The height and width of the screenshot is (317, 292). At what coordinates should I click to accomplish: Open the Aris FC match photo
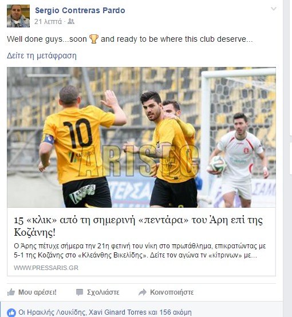pos(141,137)
